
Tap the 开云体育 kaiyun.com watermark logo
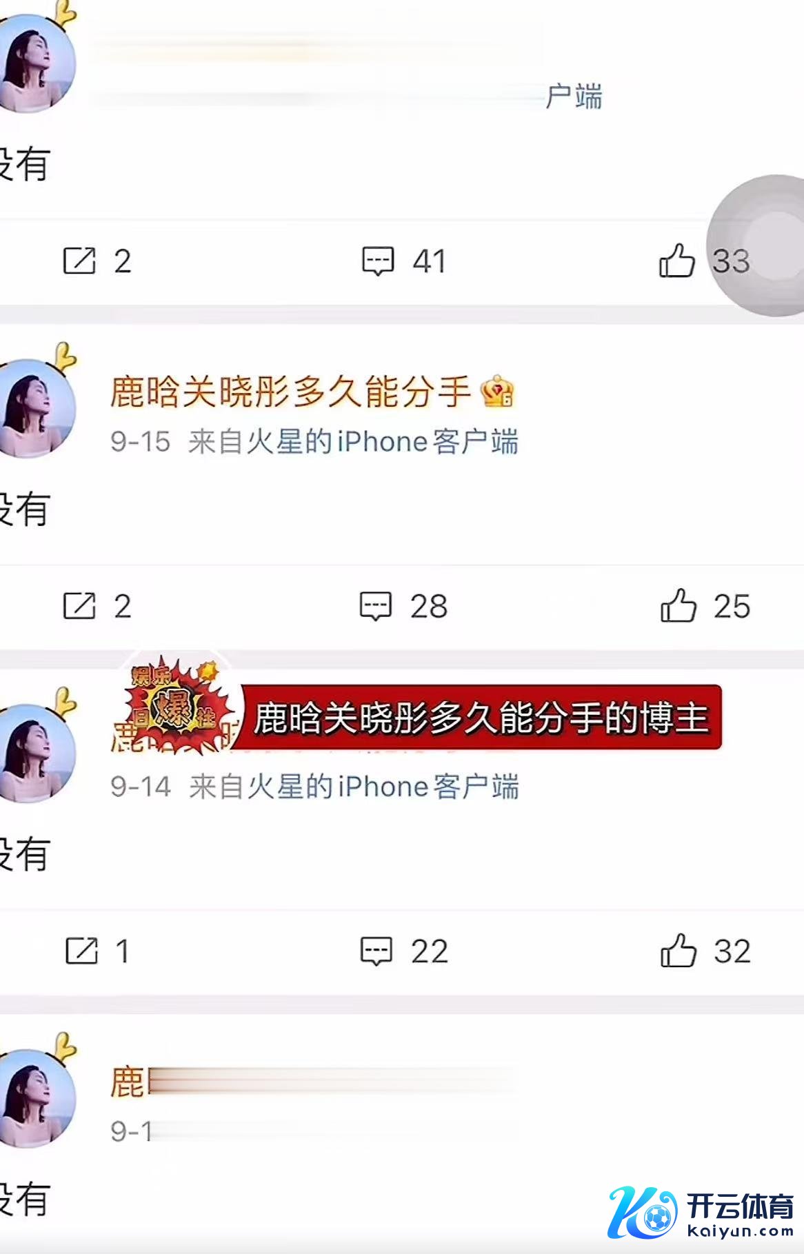[701, 1213]
